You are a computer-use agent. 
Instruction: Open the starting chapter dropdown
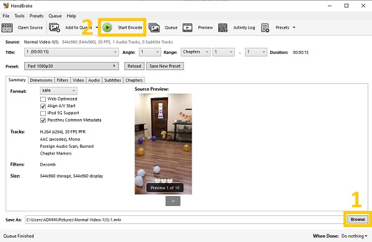tap(223, 52)
